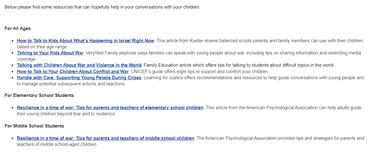Click the UNICEF's guide eight tips description
The image size is (376, 159).
200,72
